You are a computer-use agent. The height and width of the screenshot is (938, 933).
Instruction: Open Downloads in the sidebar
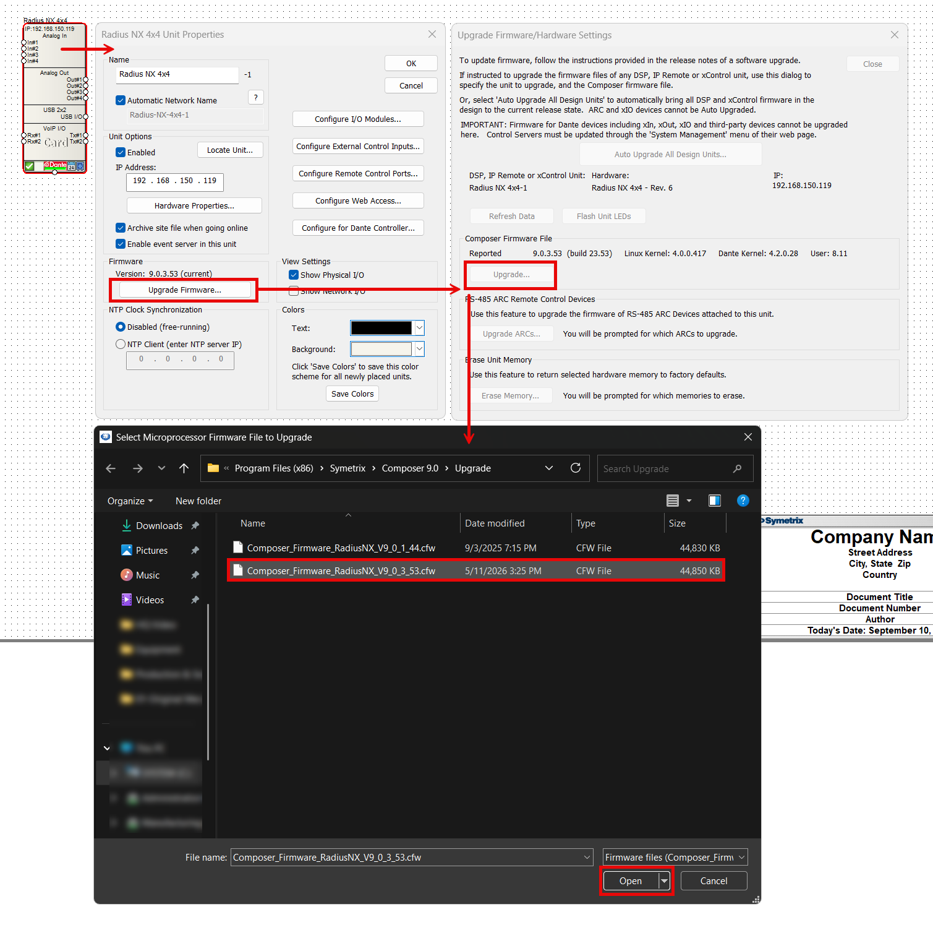(159, 526)
